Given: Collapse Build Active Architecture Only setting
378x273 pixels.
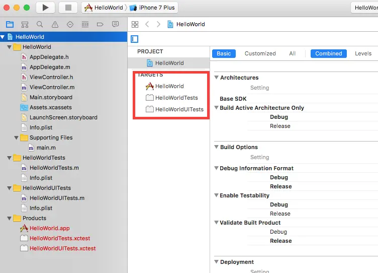Looking at the screenshot, I should (217, 108).
